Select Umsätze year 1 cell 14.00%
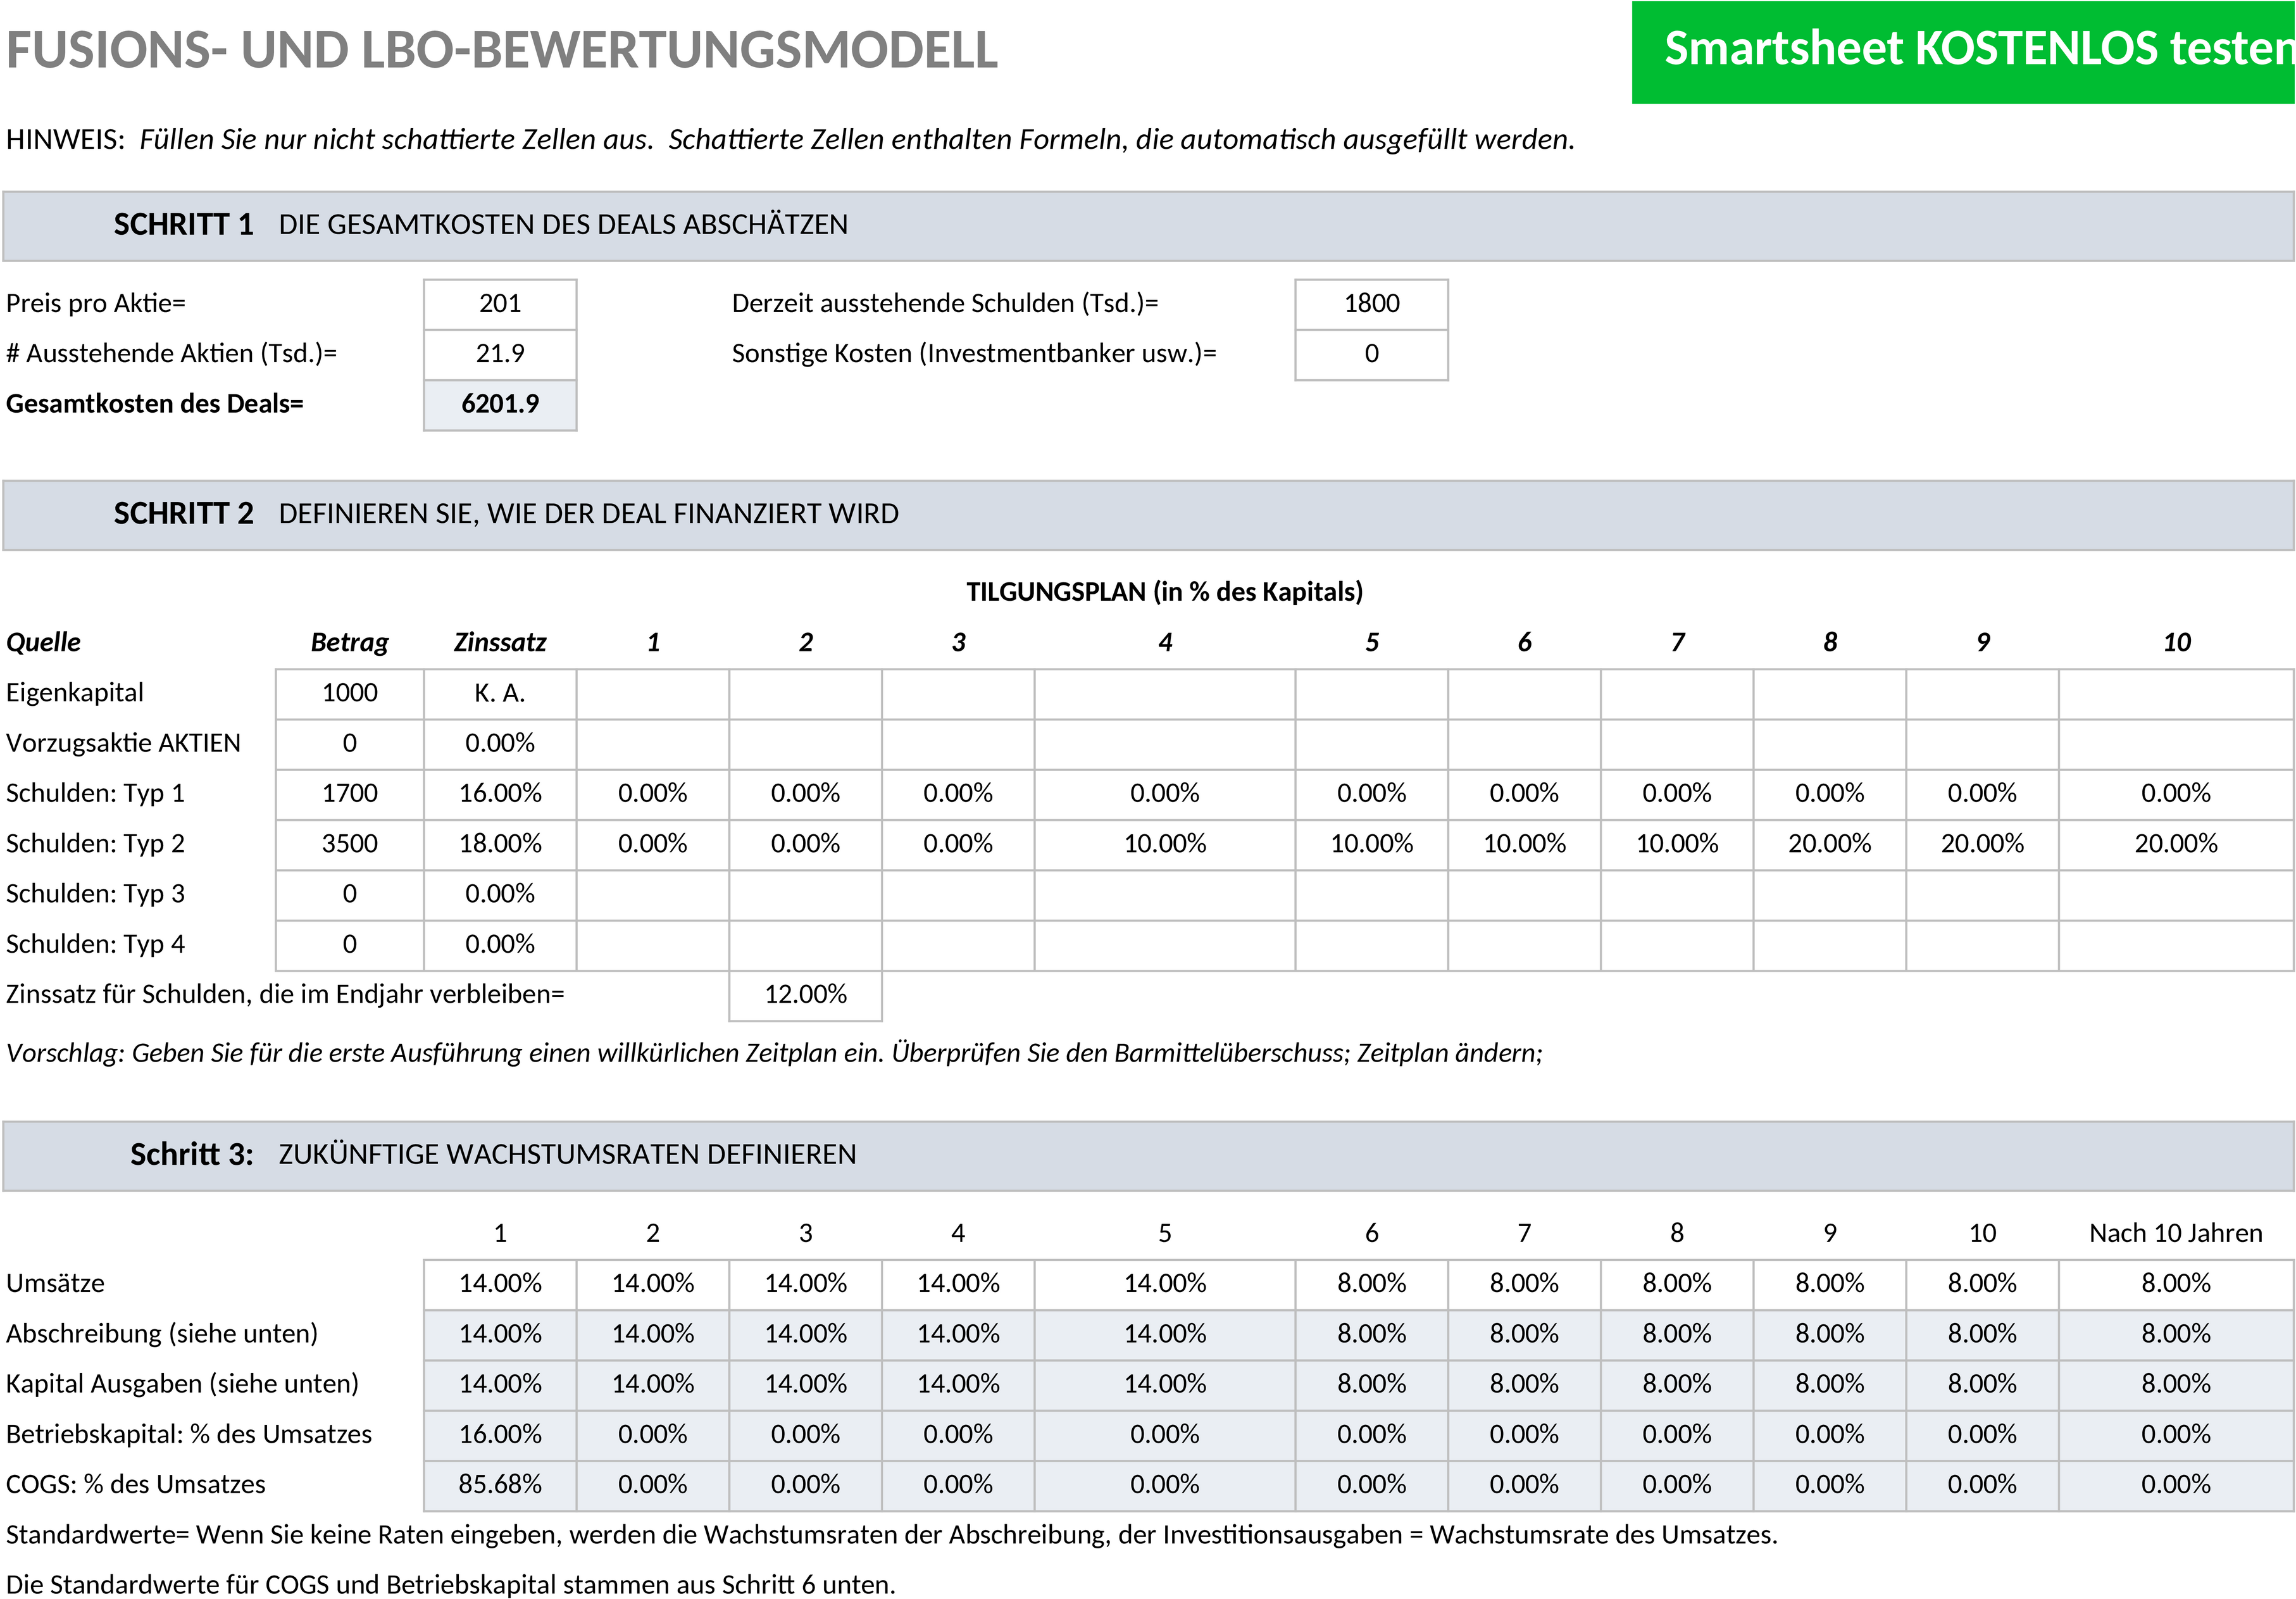This screenshot has width=2296, height=1599. 500,1284
